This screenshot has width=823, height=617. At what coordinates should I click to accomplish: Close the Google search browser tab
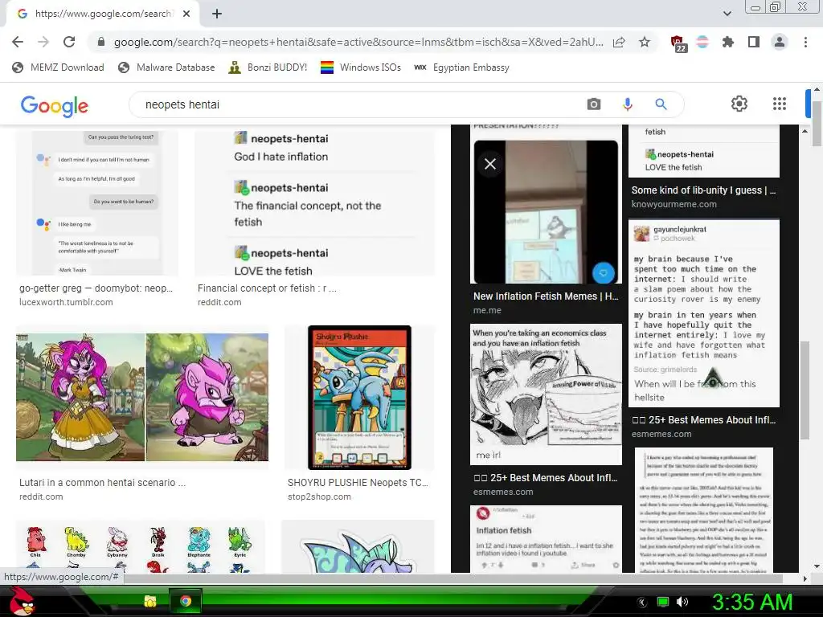point(186,14)
